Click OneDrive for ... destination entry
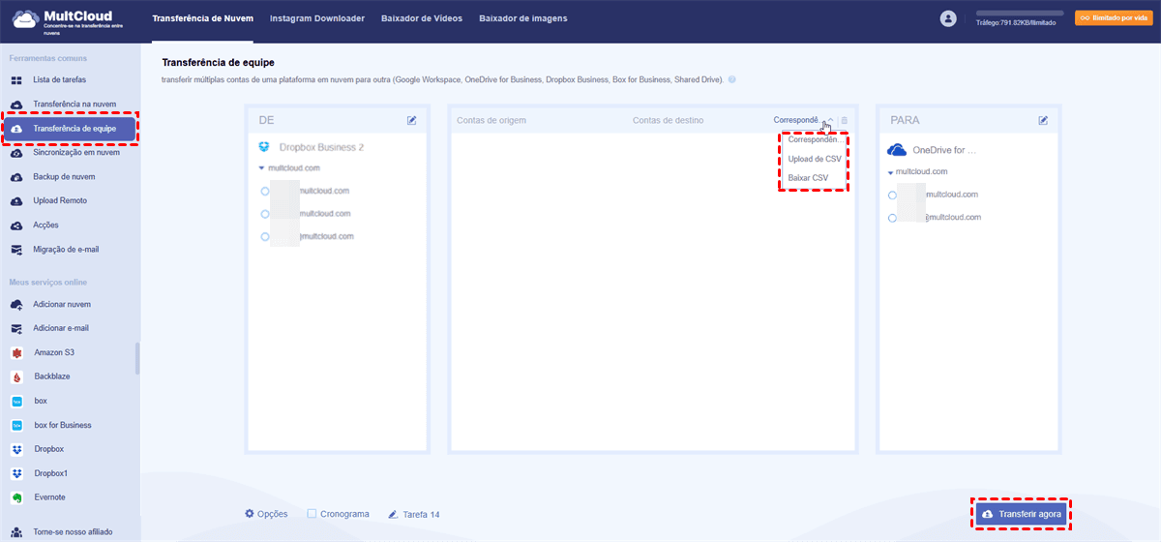 [933, 150]
